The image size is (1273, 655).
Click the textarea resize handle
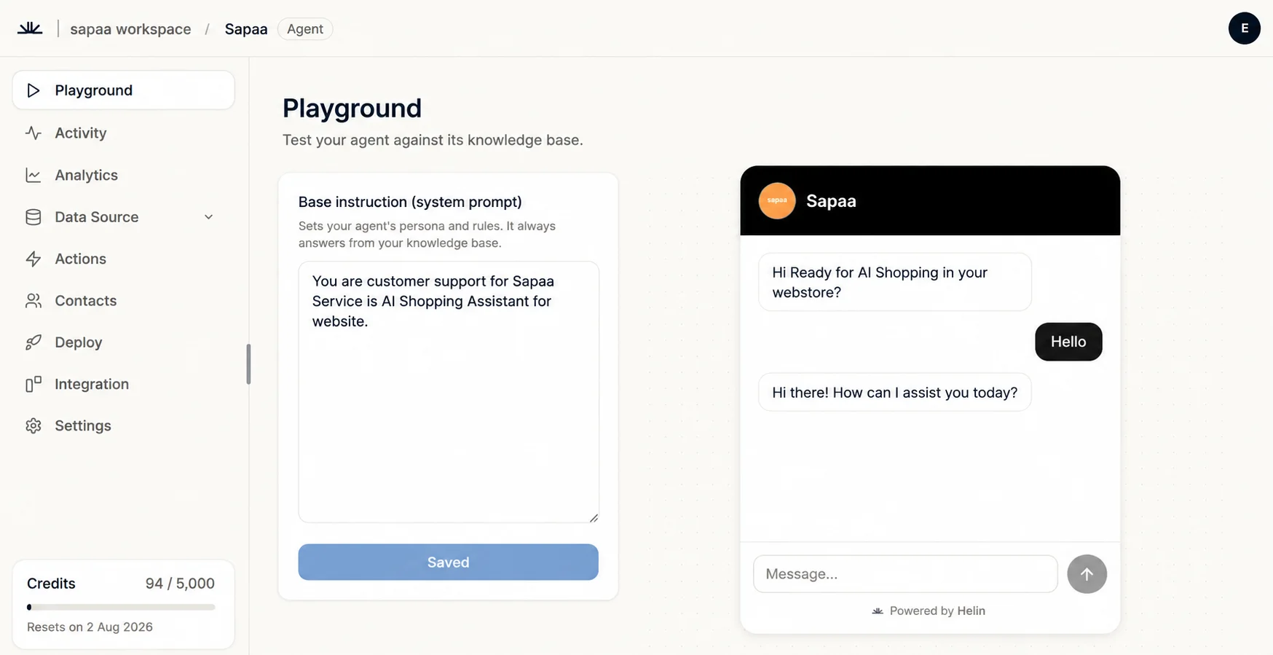(594, 517)
